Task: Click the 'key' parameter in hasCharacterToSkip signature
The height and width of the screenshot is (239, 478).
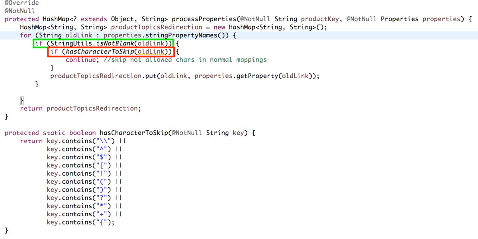Action: [238, 133]
